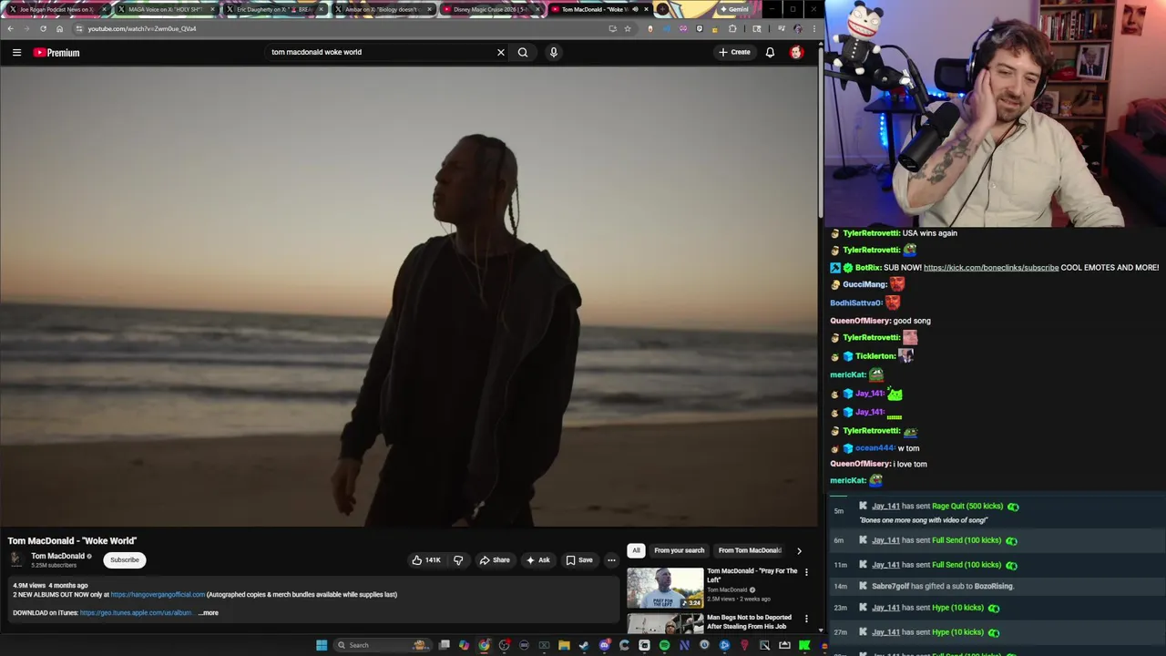Click the Ask button under video

[x=538, y=560]
